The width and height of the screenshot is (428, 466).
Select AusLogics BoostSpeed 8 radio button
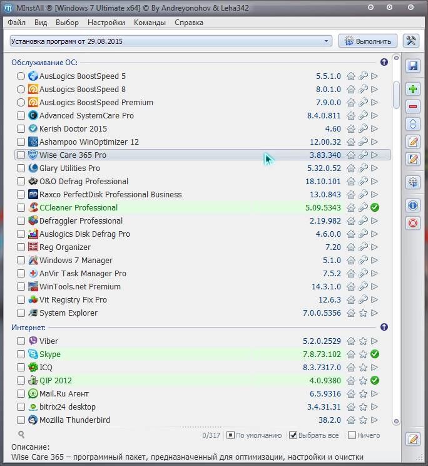pyautogui.click(x=21, y=89)
